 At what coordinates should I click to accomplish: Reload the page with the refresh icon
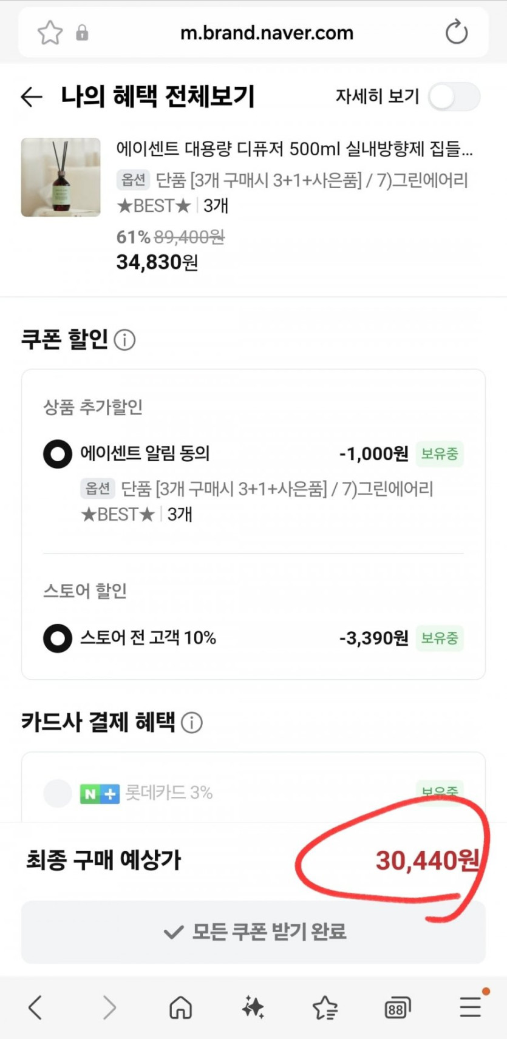pos(457,33)
